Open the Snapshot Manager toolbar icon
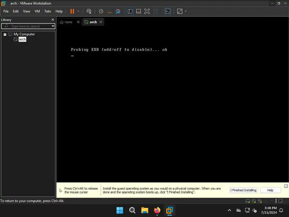This screenshot has width=289, height=217. pos(118,11)
